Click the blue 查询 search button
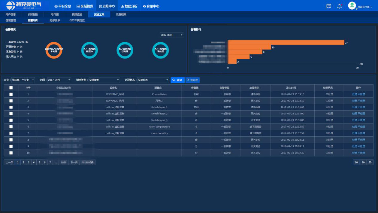The height and width of the screenshot is (213, 378). pos(177,80)
